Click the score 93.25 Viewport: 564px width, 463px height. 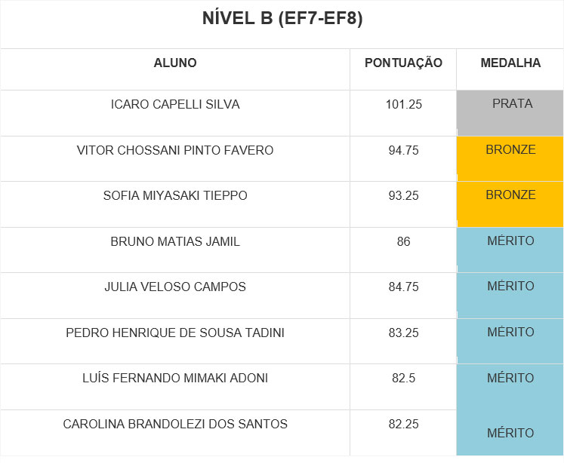[x=403, y=196]
